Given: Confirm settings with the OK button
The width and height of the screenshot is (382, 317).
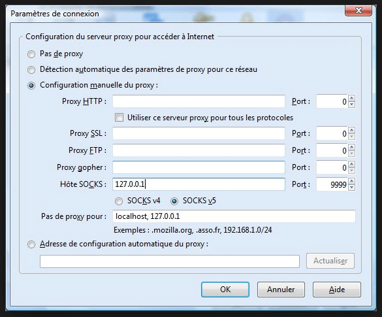Looking at the screenshot, I should pos(225,290).
